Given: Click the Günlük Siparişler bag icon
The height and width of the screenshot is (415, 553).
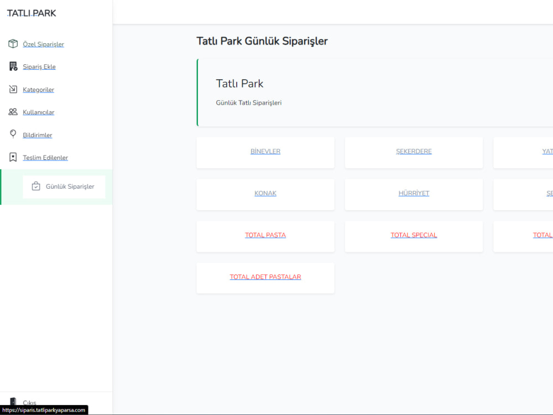Looking at the screenshot, I should [x=36, y=186].
